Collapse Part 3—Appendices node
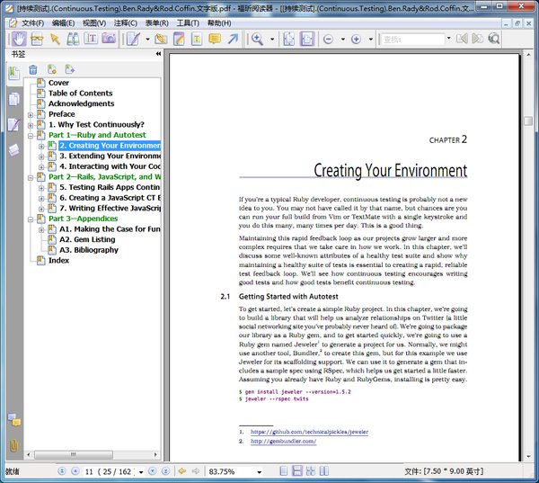This screenshot has width=539, height=483. pos(31,219)
